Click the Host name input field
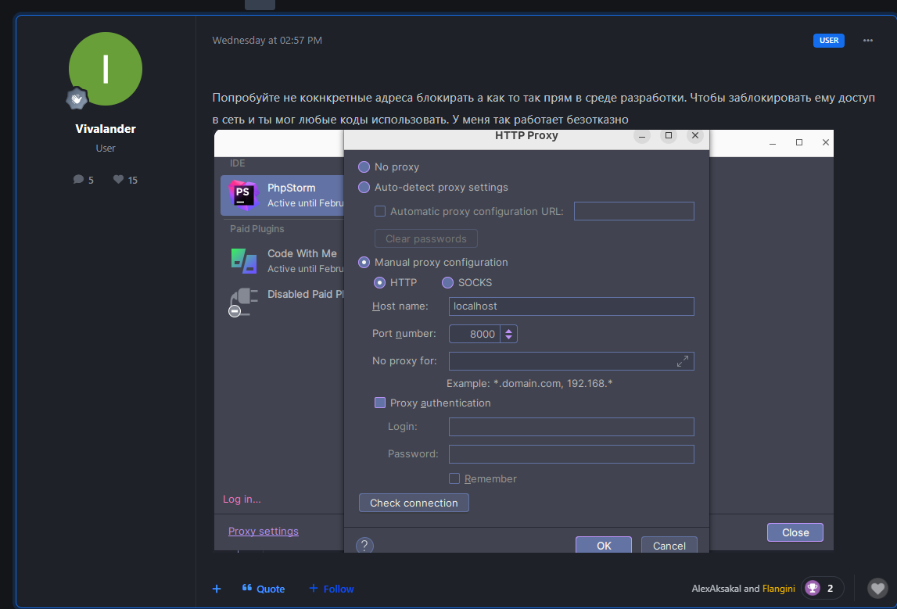 click(x=571, y=306)
